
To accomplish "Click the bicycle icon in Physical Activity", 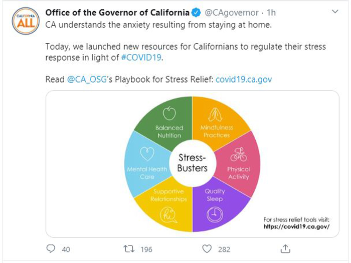I will (239, 154).
